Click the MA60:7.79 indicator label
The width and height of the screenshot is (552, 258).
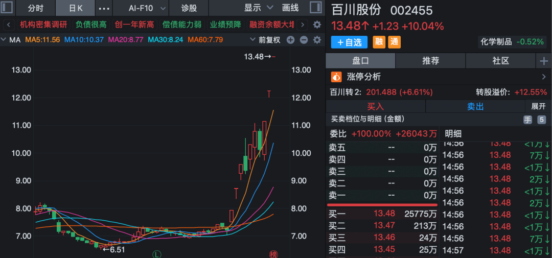click(x=205, y=40)
